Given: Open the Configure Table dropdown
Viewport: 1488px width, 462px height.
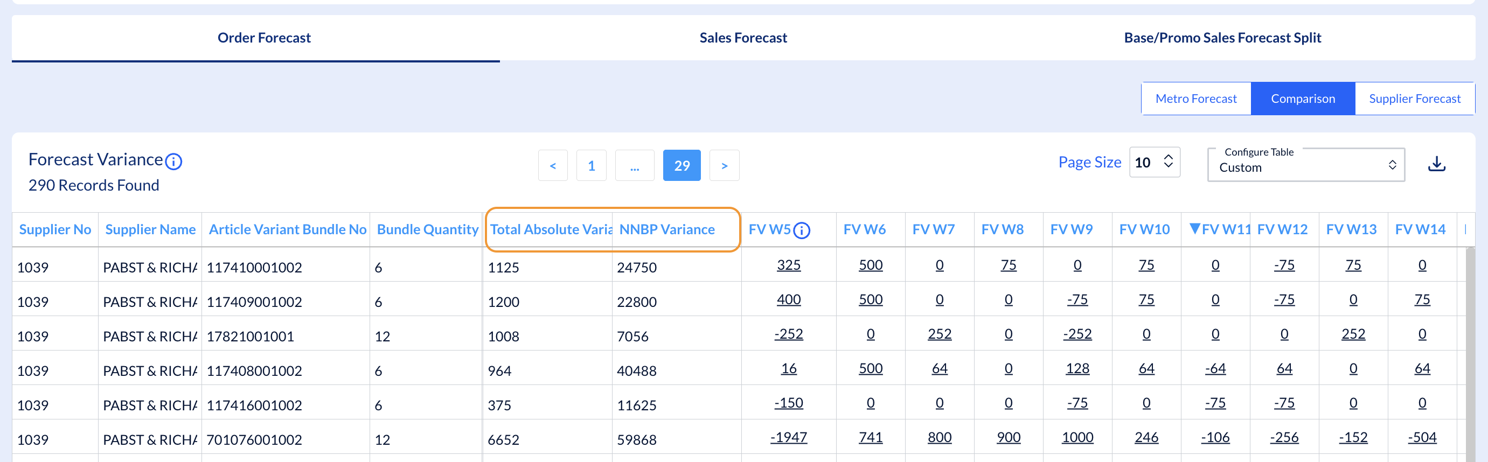Looking at the screenshot, I should click(1305, 165).
